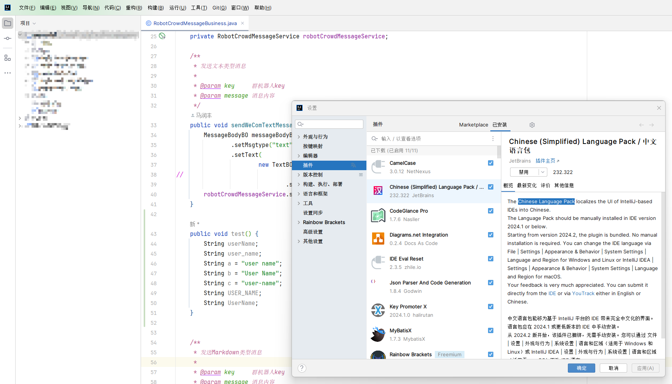Viewport: 672px width, 384px height.
Task: Uncheck the Chinese Language Pack plugin
Action: point(491,187)
